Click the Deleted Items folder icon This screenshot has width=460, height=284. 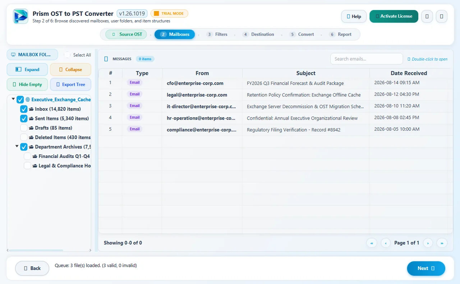point(31,138)
